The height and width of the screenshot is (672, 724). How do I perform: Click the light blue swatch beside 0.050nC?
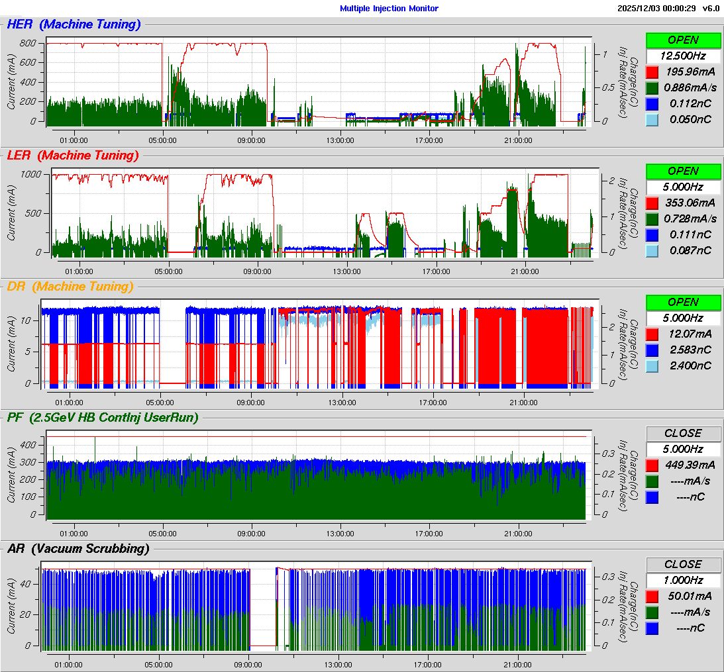coord(652,119)
